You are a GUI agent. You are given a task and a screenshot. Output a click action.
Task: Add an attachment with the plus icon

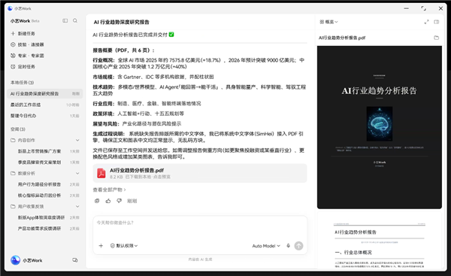pyautogui.click(x=101, y=246)
